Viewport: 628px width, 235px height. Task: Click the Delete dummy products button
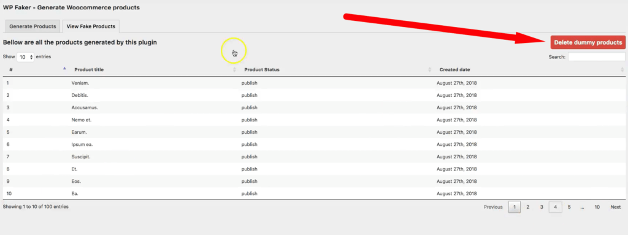588,42
